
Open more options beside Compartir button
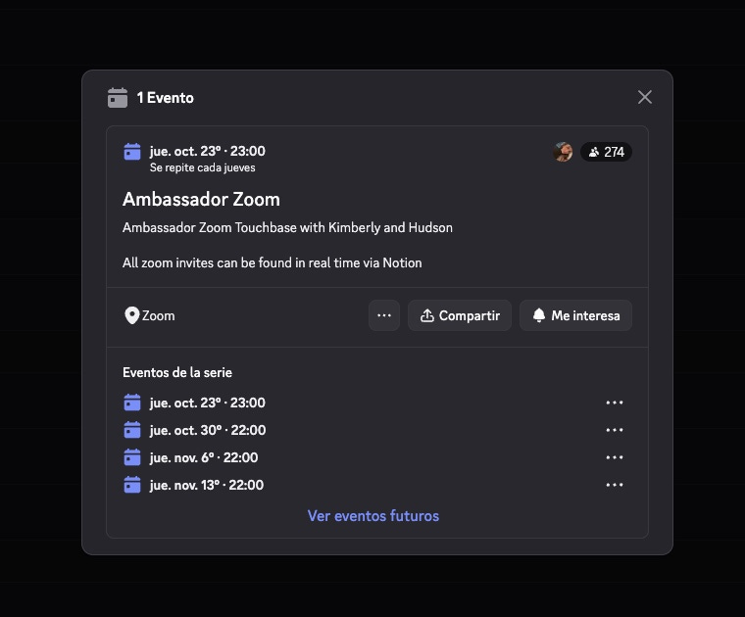pyautogui.click(x=384, y=315)
